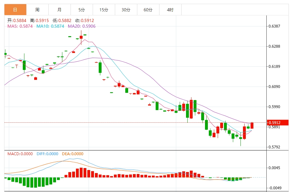Click the 0.6288 price axis label
292x192 pixels.
(x=274, y=46)
